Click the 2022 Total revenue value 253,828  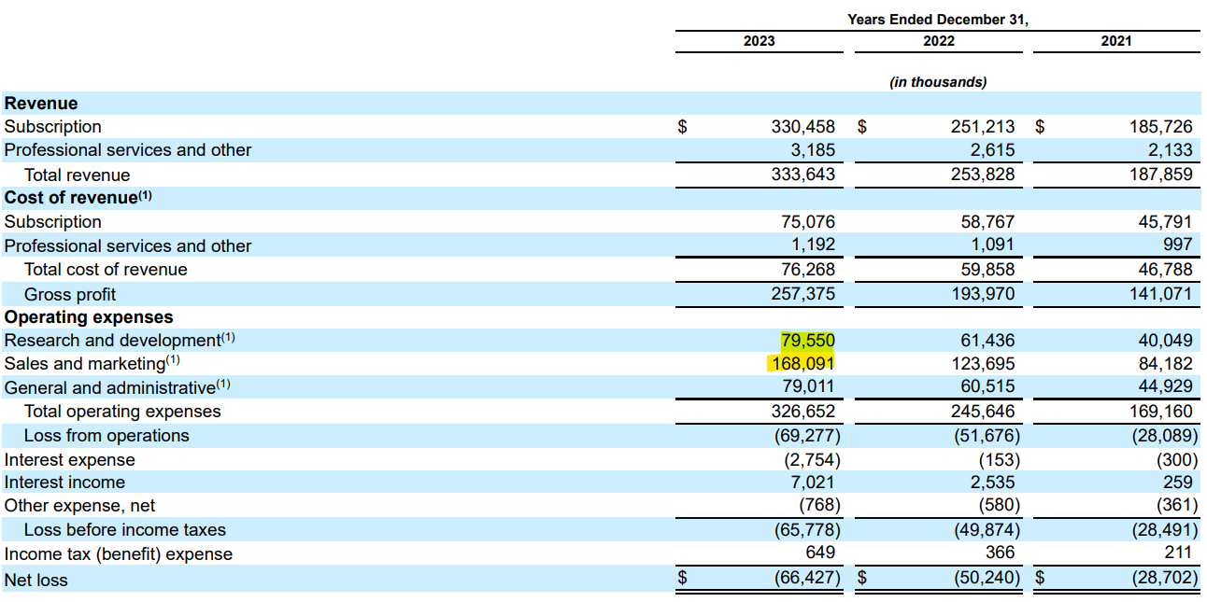[981, 175]
